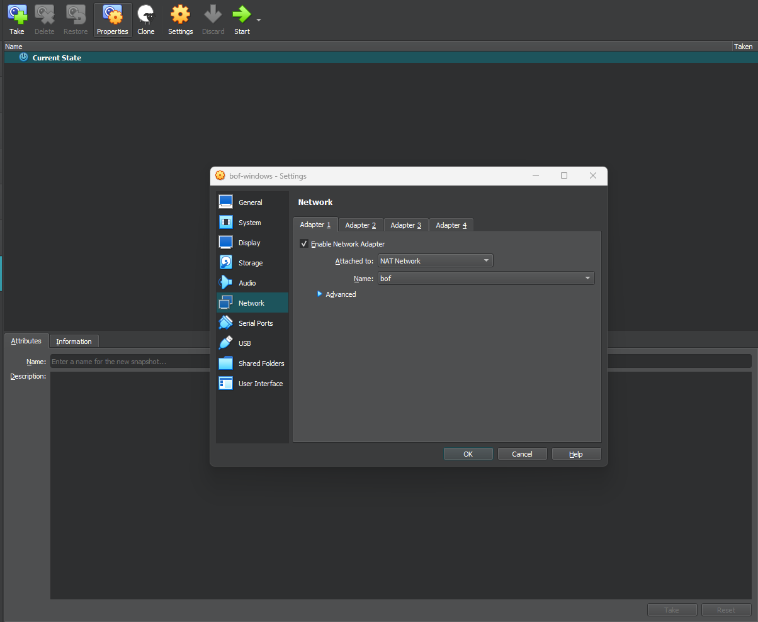The height and width of the screenshot is (622, 758).
Task: Open the Start button dropdown arrow
Action: click(x=258, y=20)
